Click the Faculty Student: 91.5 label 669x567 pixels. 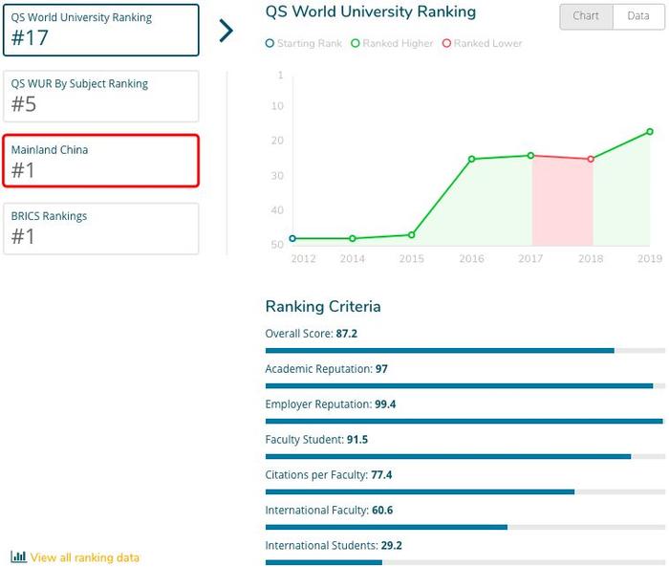point(316,439)
